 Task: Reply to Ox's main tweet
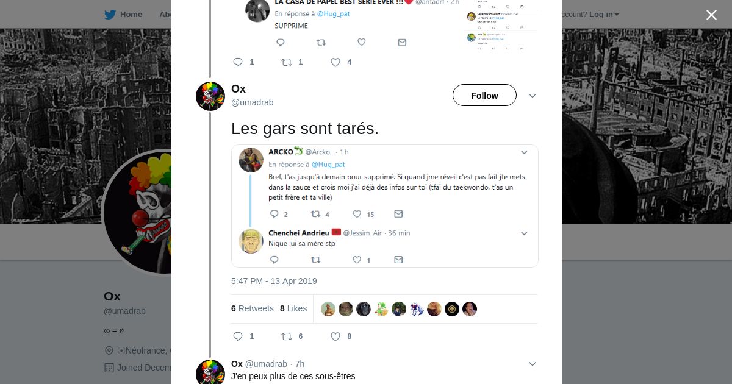point(238,336)
